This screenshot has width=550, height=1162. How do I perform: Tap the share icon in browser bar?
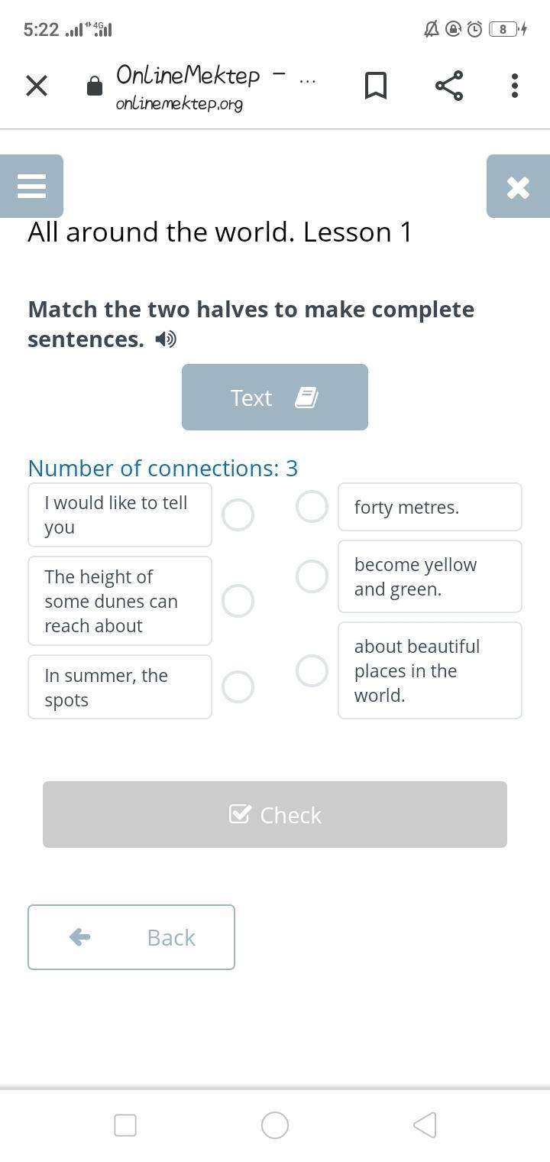(x=449, y=86)
